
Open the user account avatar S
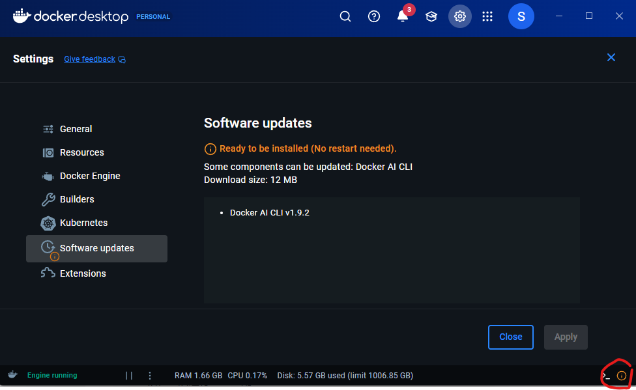click(521, 16)
